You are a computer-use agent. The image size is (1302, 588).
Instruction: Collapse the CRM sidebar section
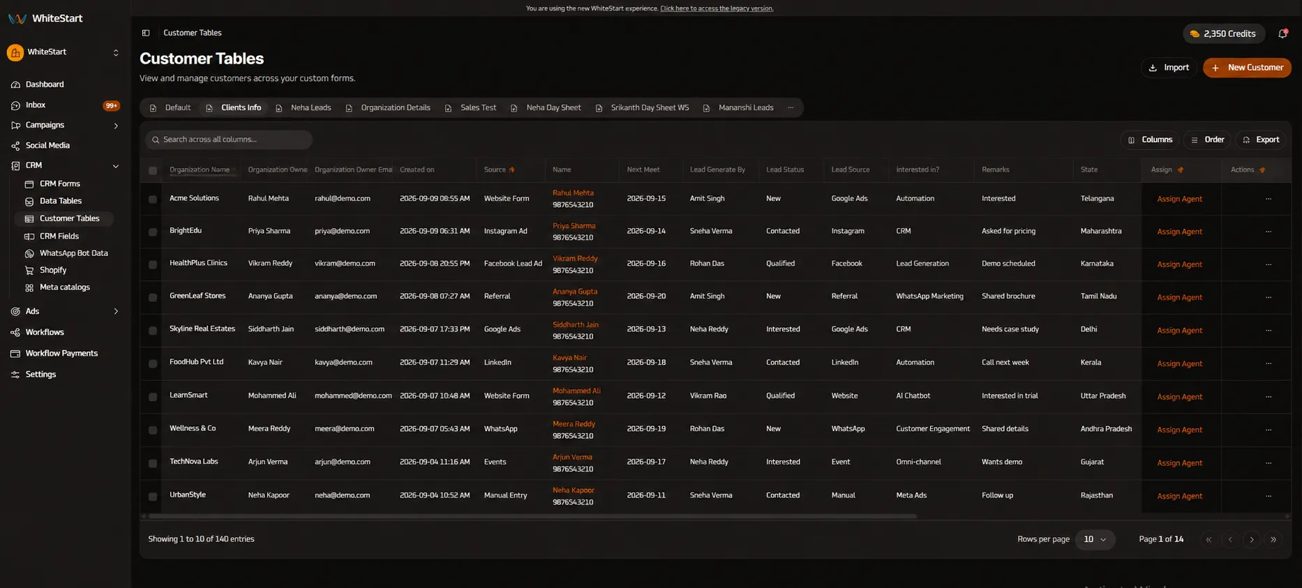click(x=116, y=166)
